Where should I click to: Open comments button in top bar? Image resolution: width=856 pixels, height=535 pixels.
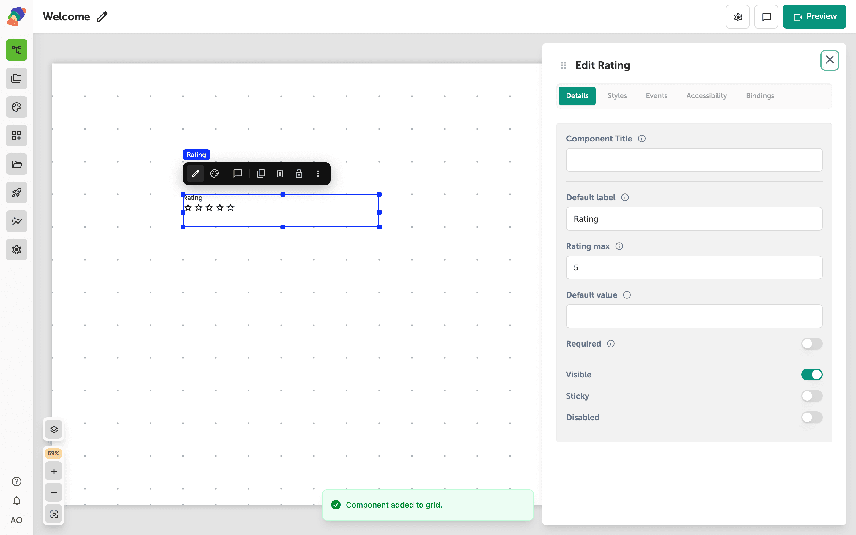point(766,17)
